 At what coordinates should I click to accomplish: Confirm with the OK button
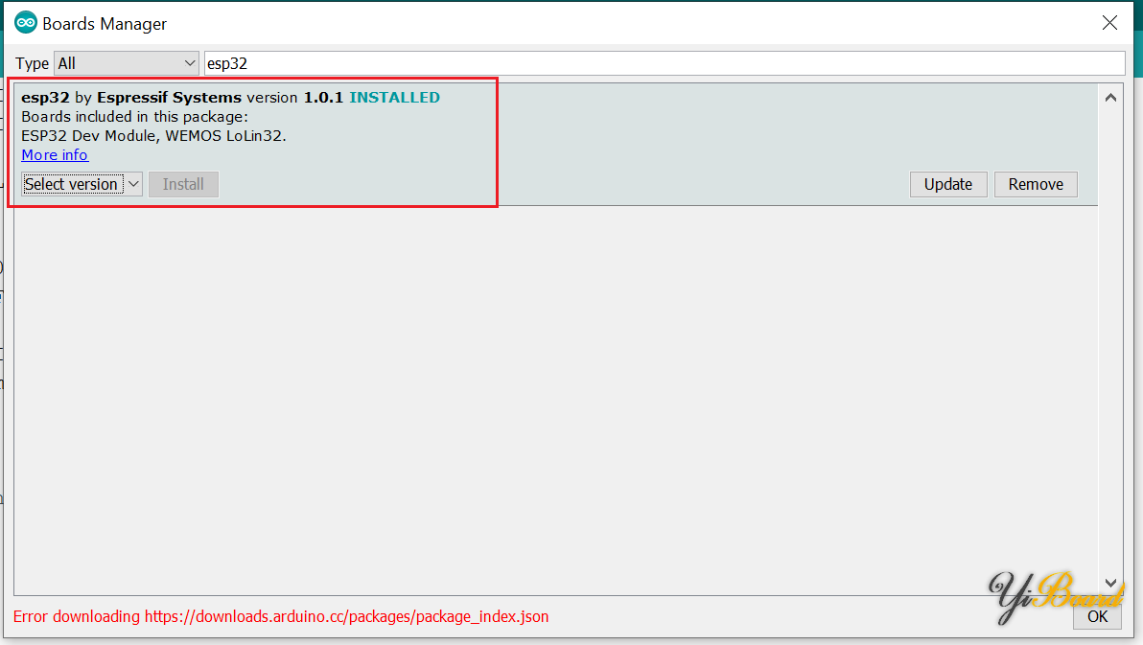pos(1097,616)
